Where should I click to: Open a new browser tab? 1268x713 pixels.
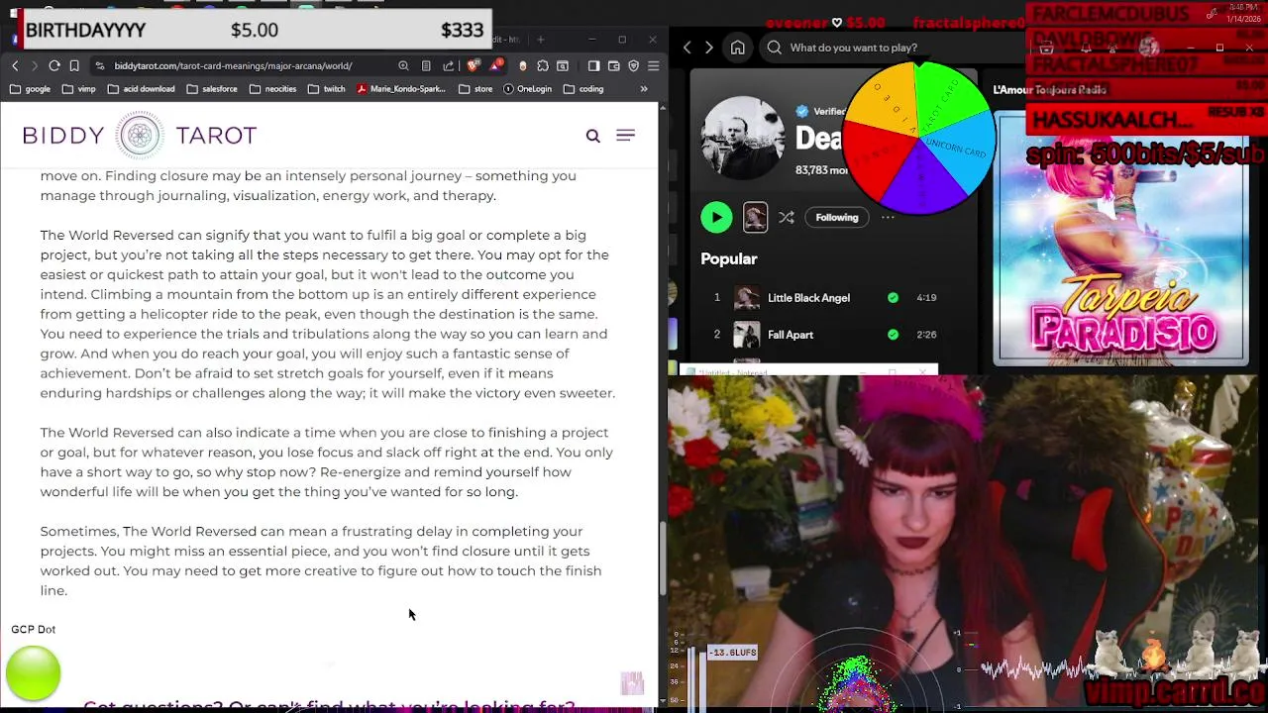click(x=541, y=40)
